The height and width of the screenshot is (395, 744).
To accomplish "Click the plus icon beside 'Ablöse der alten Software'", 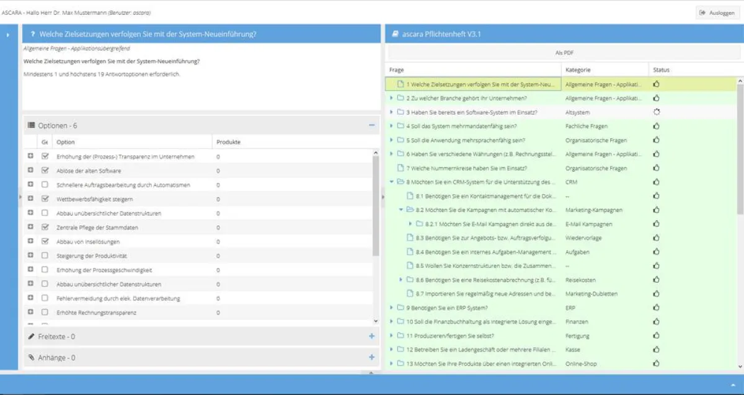I will (30, 171).
